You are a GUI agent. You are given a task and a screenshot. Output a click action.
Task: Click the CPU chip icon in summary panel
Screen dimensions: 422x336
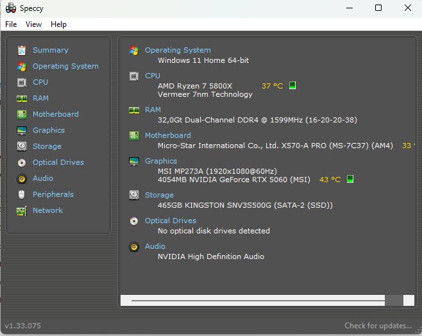coord(134,76)
